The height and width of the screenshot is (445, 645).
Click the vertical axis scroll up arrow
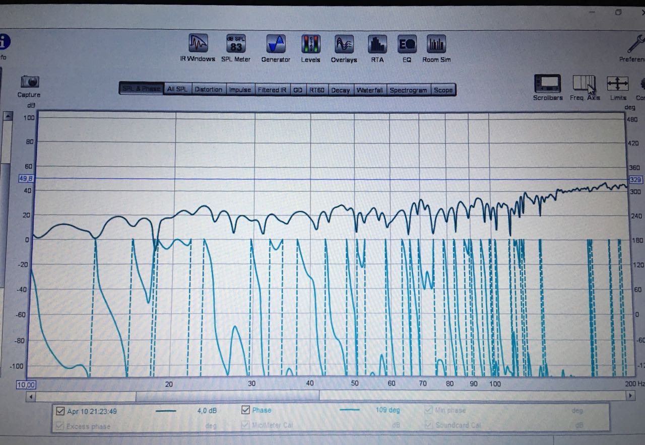(8, 116)
